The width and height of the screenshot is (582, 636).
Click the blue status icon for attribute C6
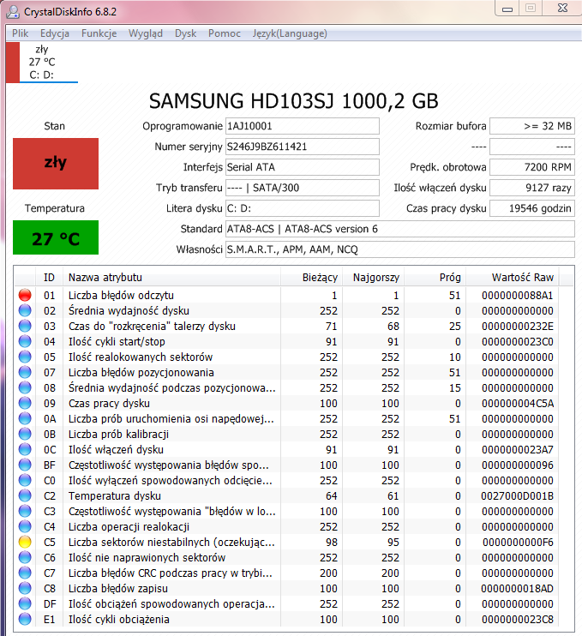tap(25, 557)
